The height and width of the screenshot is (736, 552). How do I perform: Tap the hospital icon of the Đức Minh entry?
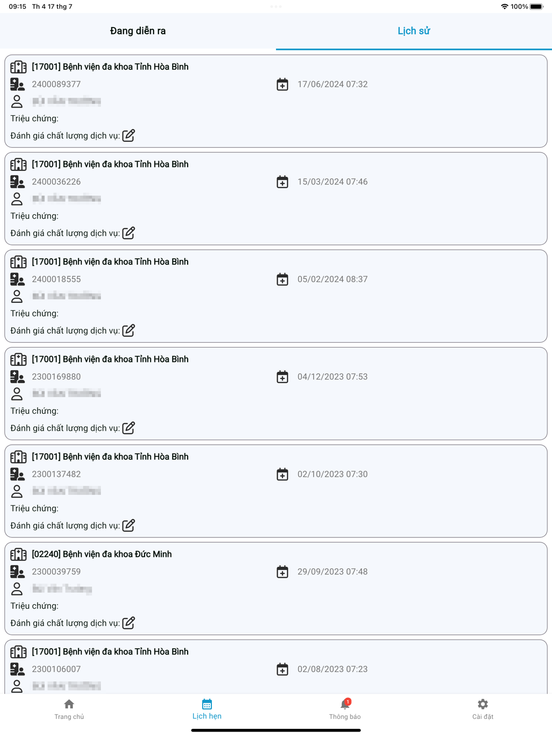tap(18, 554)
